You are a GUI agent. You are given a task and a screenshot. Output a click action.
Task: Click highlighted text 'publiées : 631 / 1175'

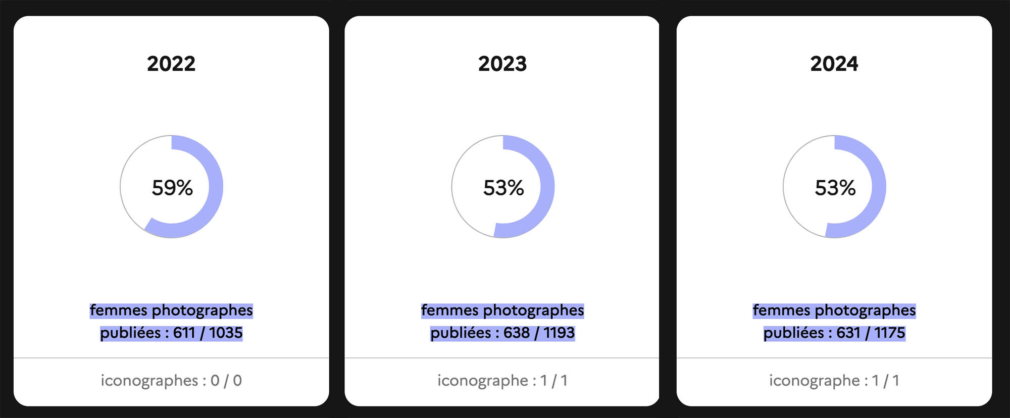[834, 333]
